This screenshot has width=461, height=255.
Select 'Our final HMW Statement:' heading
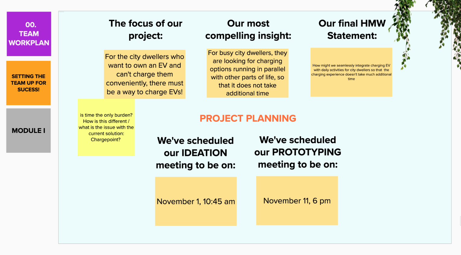pyautogui.click(x=352, y=29)
